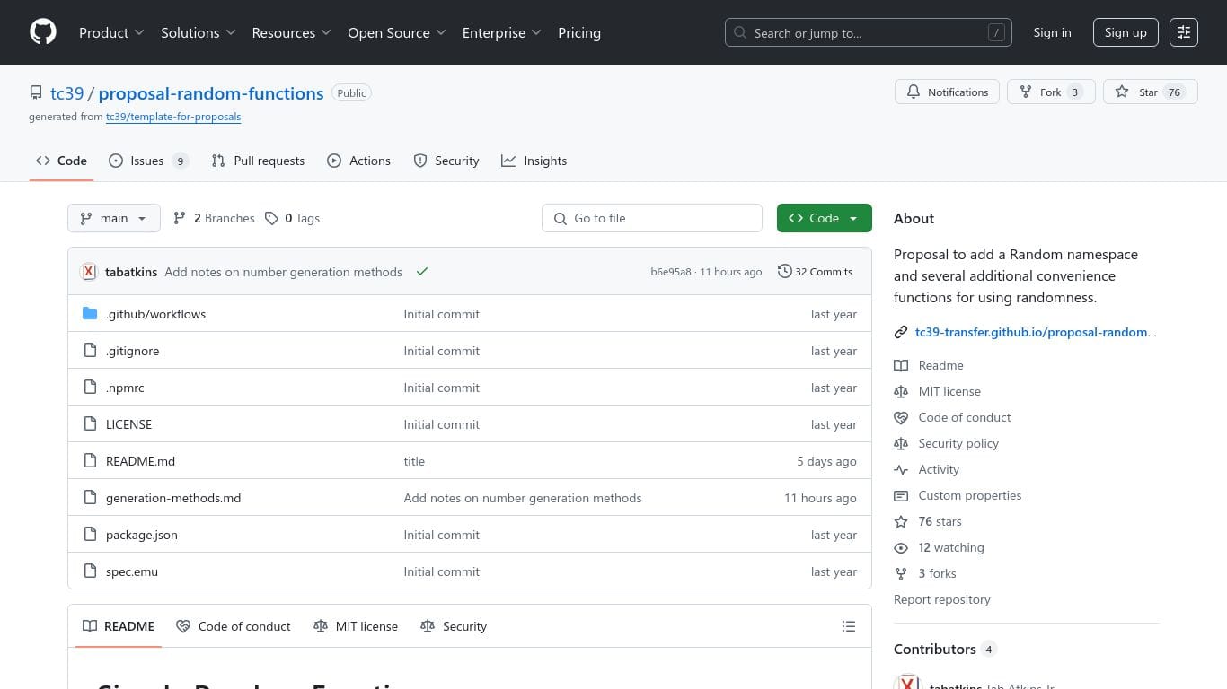The width and height of the screenshot is (1227, 689).
Task: Switch to the Issues tab
Action: (x=148, y=161)
